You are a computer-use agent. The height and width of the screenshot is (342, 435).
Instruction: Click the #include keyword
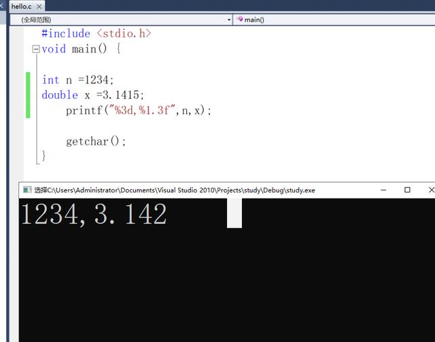coord(66,33)
